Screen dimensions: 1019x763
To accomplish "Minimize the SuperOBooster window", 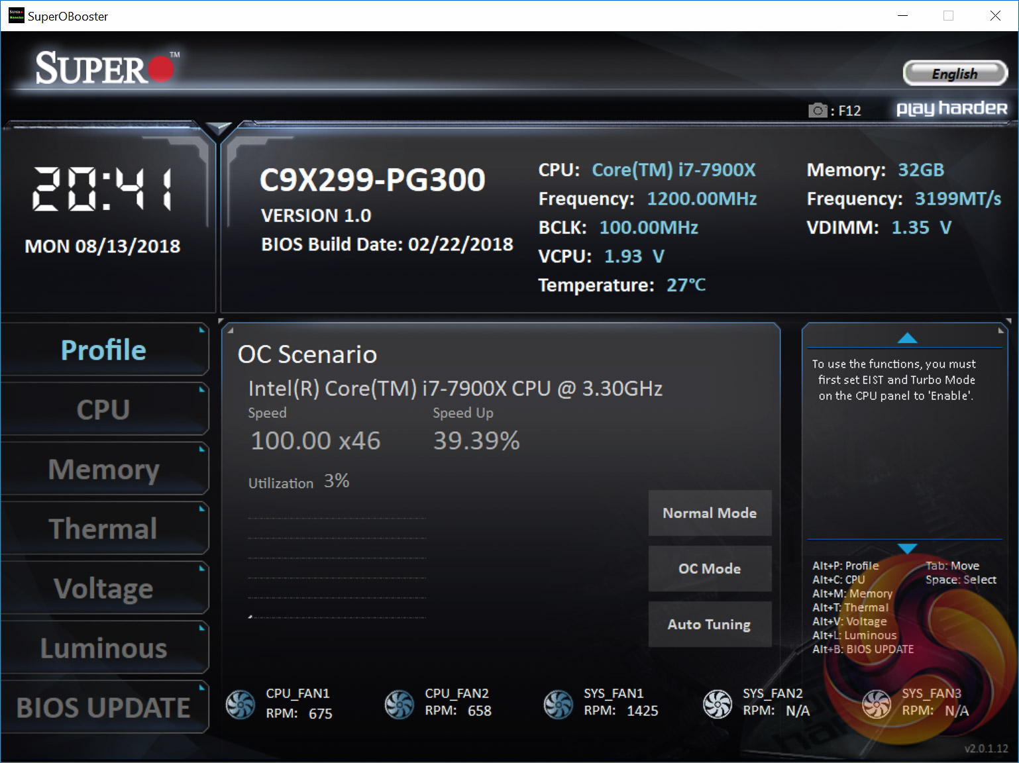I will pyautogui.click(x=902, y=15).
